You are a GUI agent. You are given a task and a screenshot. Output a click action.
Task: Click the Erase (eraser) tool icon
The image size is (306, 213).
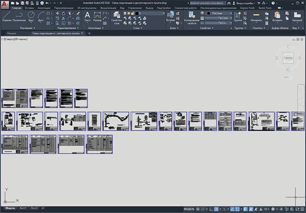click(x=78, y=13)
